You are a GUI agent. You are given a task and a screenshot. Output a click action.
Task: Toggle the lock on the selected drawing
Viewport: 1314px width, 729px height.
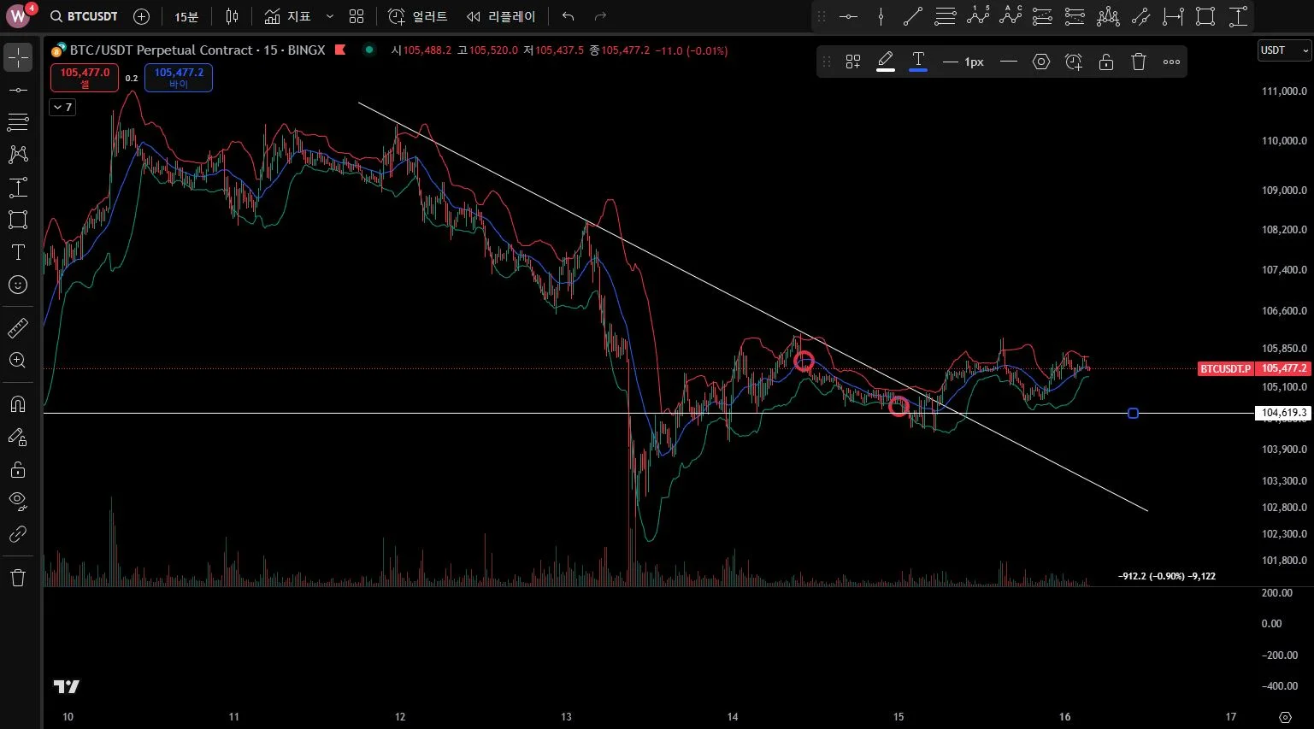click(1106, 62)
